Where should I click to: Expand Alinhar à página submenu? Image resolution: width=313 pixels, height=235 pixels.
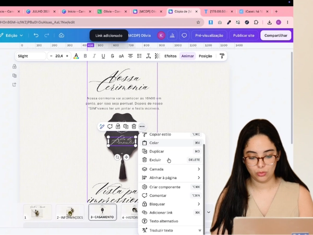pos(171,178)
